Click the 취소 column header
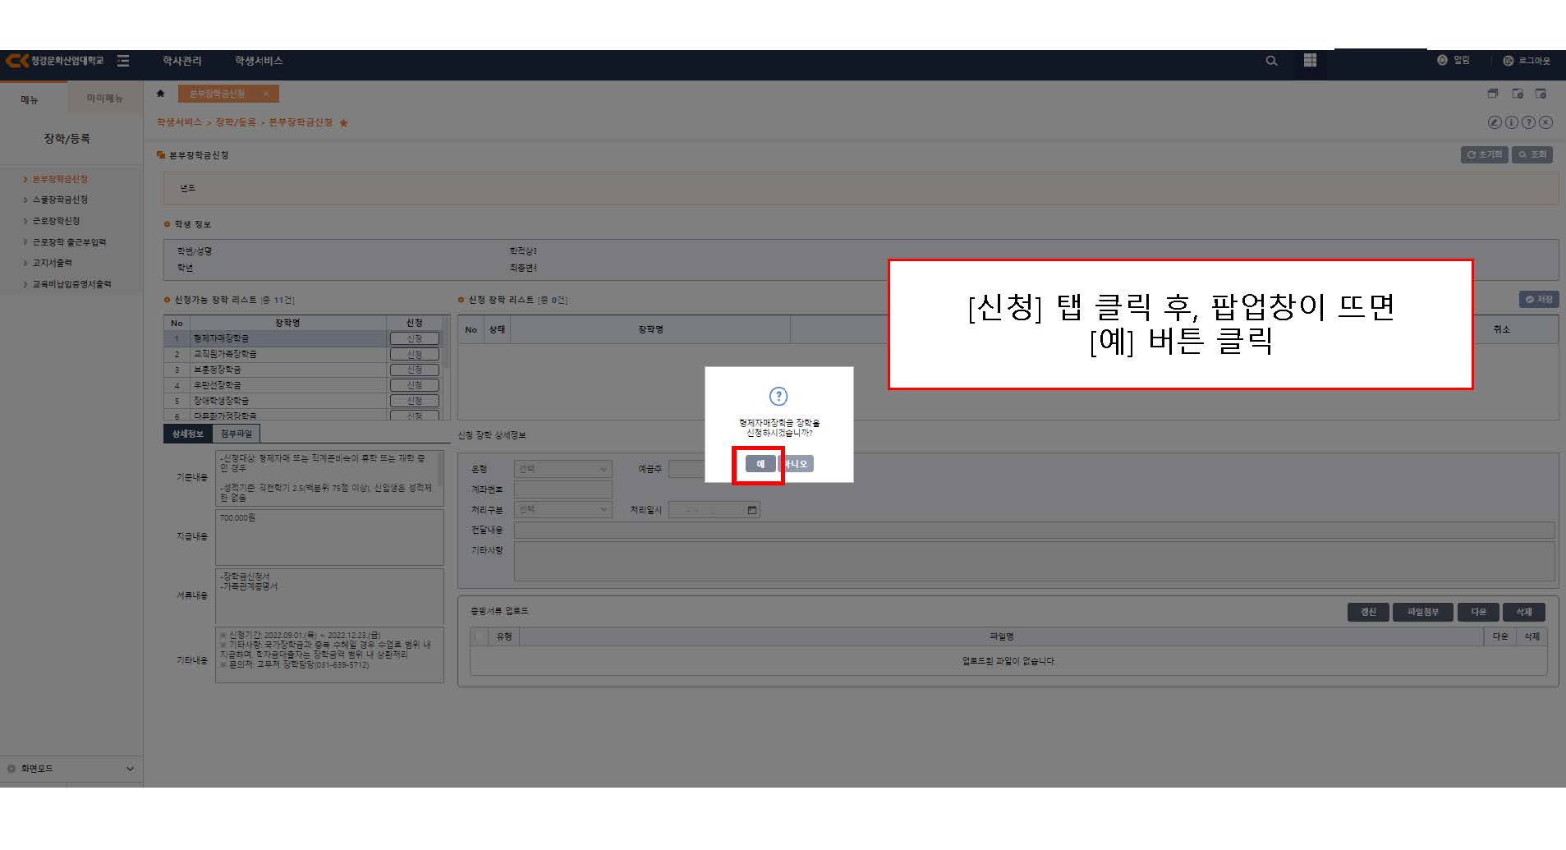Image resolution: width=1566 pixels, height=850 pixels. 1501,329
